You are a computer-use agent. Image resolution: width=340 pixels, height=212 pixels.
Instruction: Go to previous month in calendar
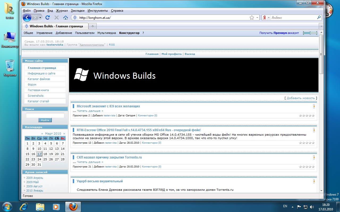pos(42,134)
